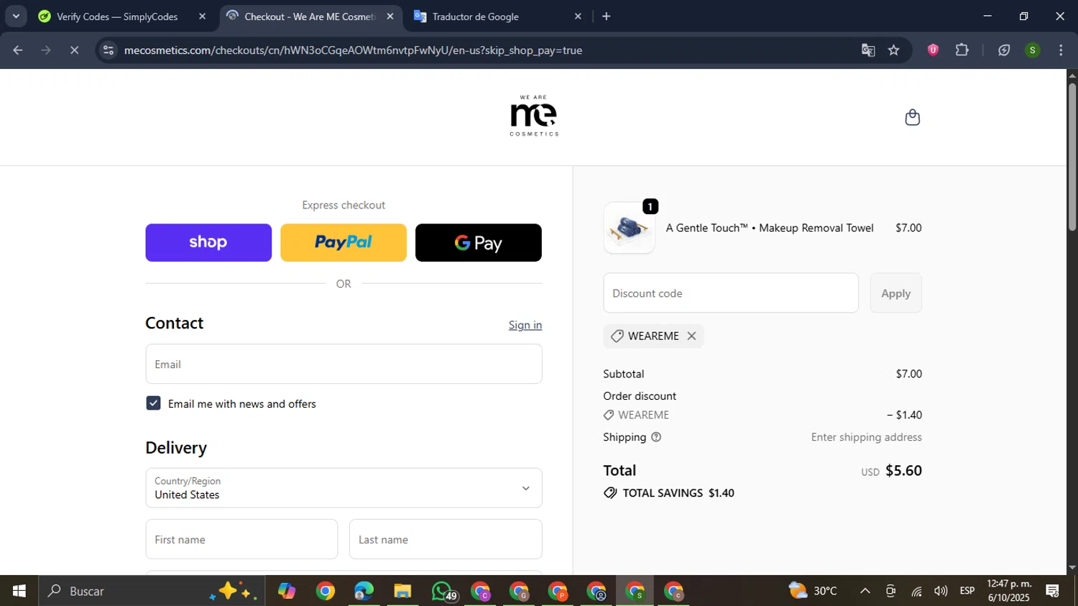Pay with PayPal express button
The width and height of the screenshot is (1078, 606).
[344, 242]
